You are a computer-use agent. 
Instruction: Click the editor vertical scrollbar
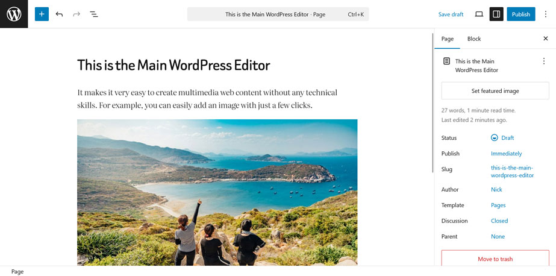[433, 103]
